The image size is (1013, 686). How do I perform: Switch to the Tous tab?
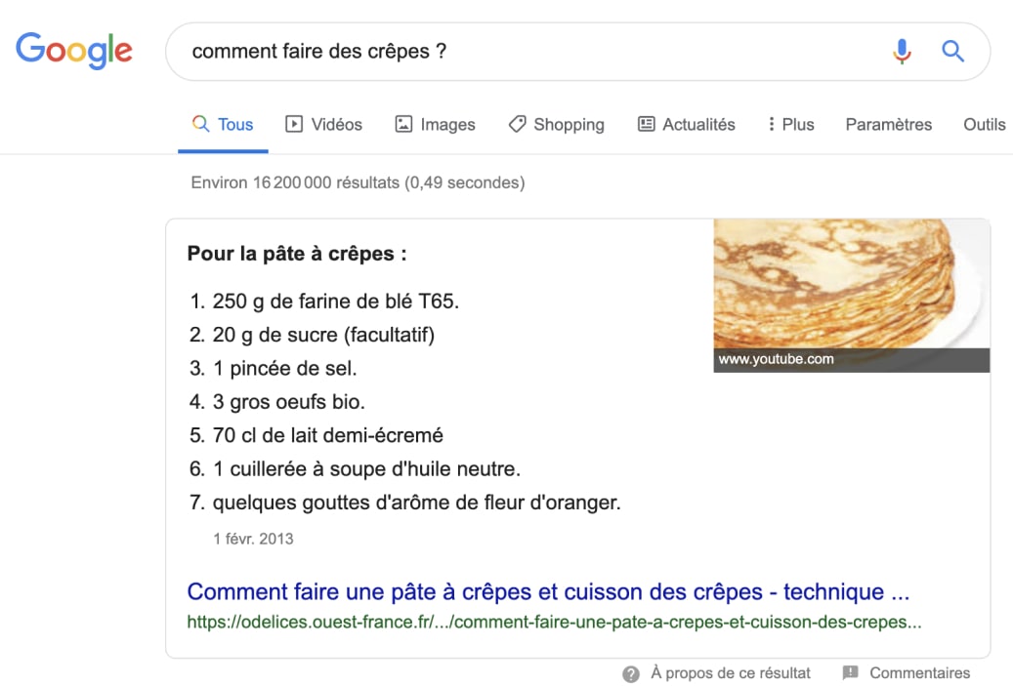pos(233,124)
